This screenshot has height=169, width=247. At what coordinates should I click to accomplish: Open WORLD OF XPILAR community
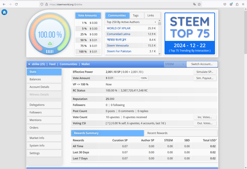point(118,28)
